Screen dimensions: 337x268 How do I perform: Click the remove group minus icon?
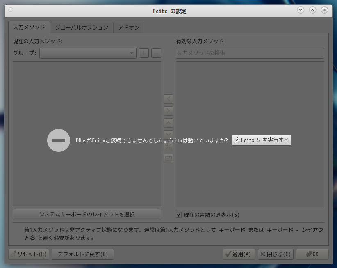pyautogui.click(x=156, y=53)
